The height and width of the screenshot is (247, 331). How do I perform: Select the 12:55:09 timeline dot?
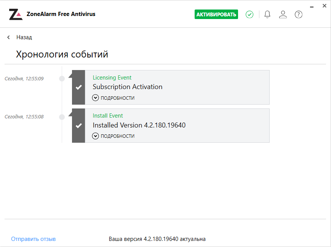[x=62, y=79]
